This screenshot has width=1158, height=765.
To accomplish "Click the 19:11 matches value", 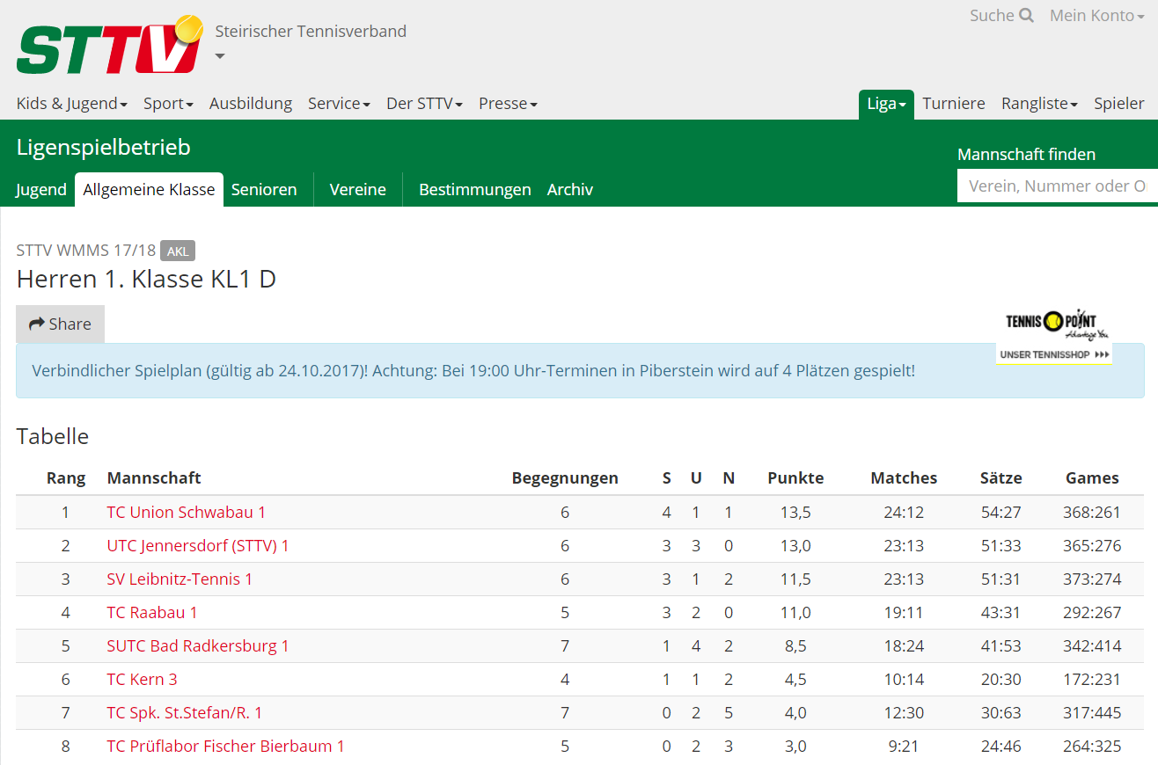I will [x=904, y=613].
